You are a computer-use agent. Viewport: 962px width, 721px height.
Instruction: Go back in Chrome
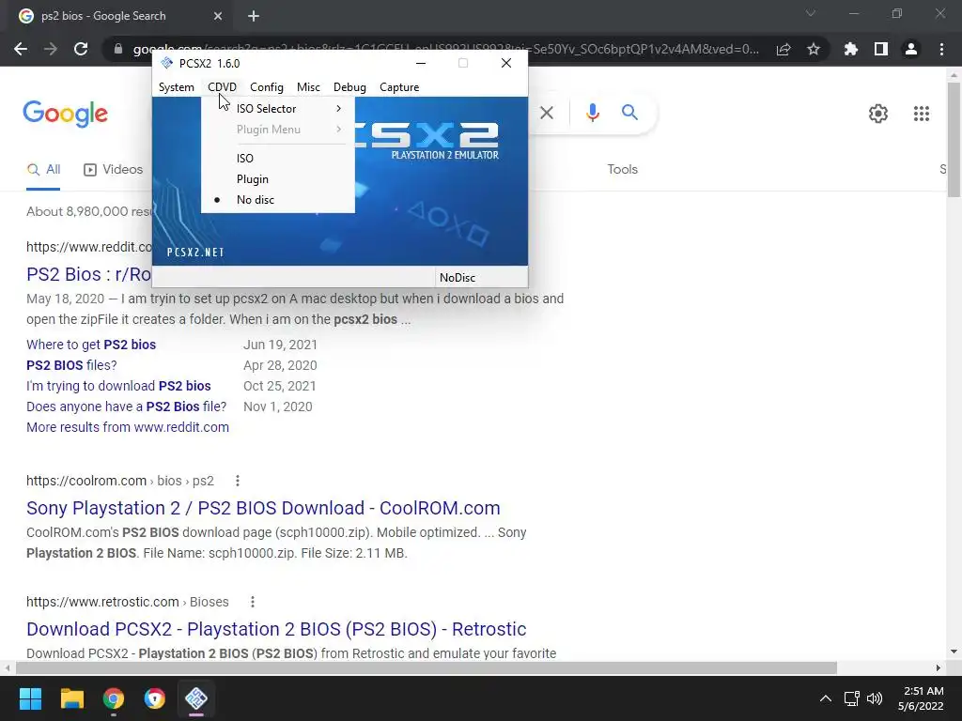(21, 49)
